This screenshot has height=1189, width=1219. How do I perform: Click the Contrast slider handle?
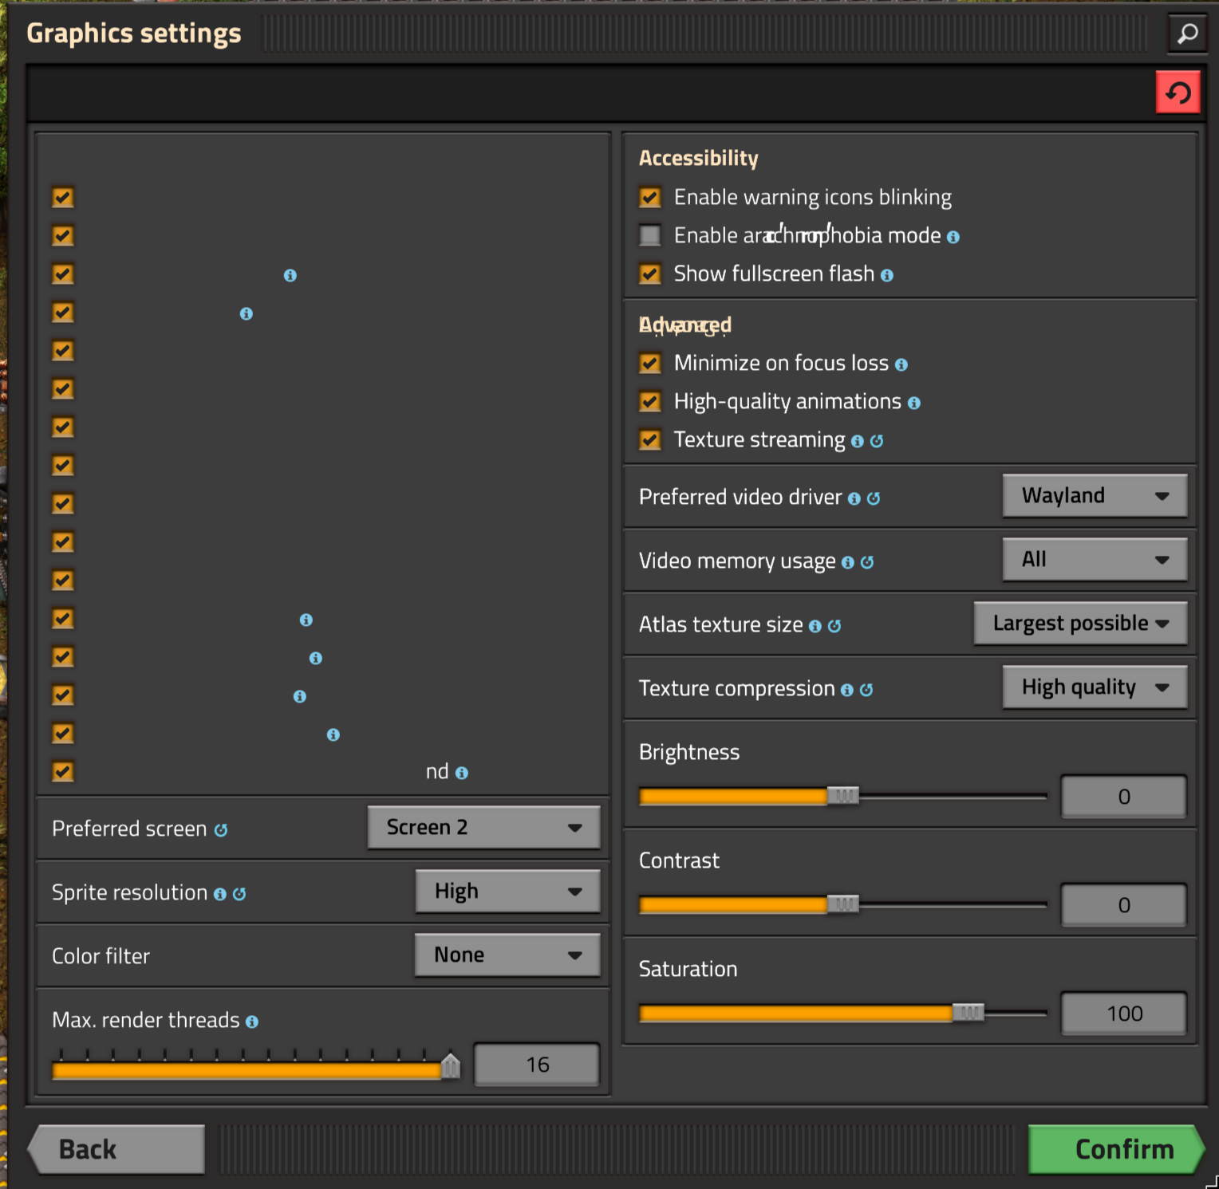click(x=842, y=904)
